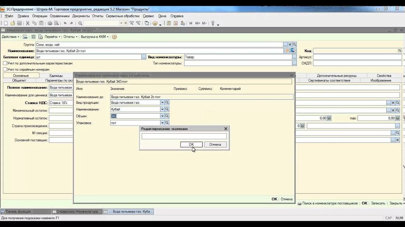The image size is (405, 227).
Task: Click the Redo arrow icon
Action: pyautogui.click(x=72, y=23)
